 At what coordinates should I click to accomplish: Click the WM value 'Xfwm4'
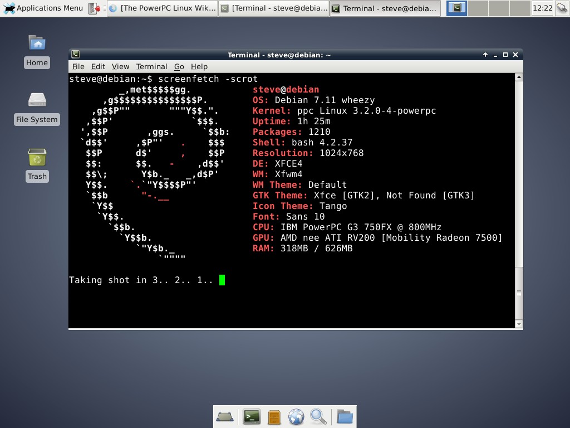pyautogui.click(x=289, y=174)
